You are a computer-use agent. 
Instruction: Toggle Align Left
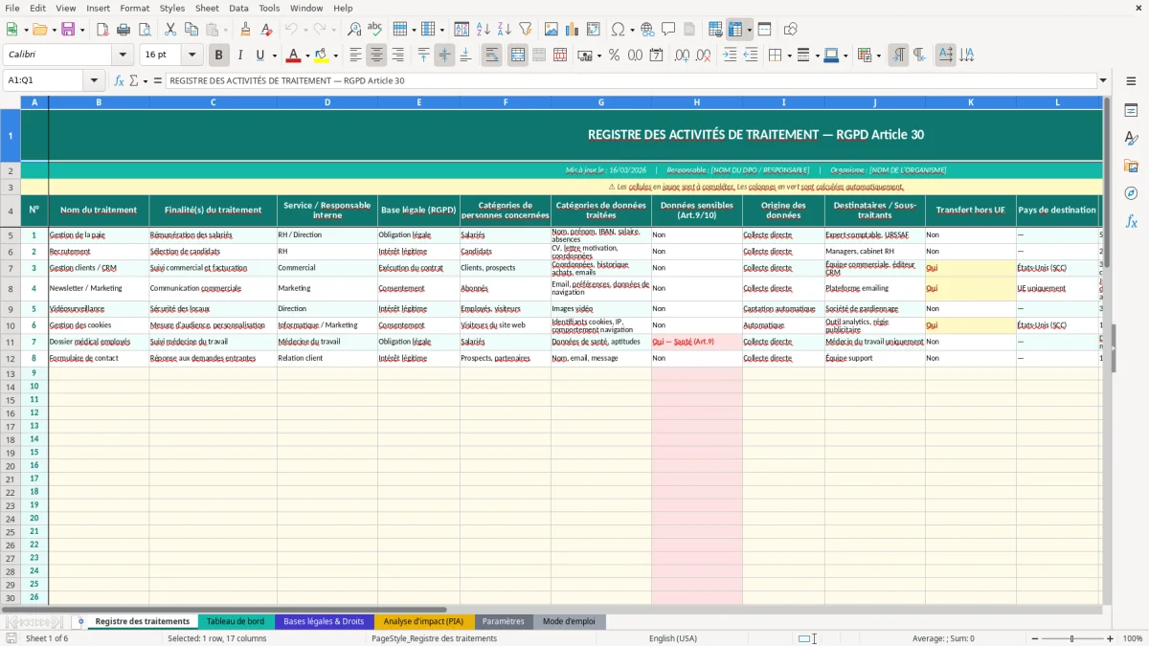[x=356, y=56]
